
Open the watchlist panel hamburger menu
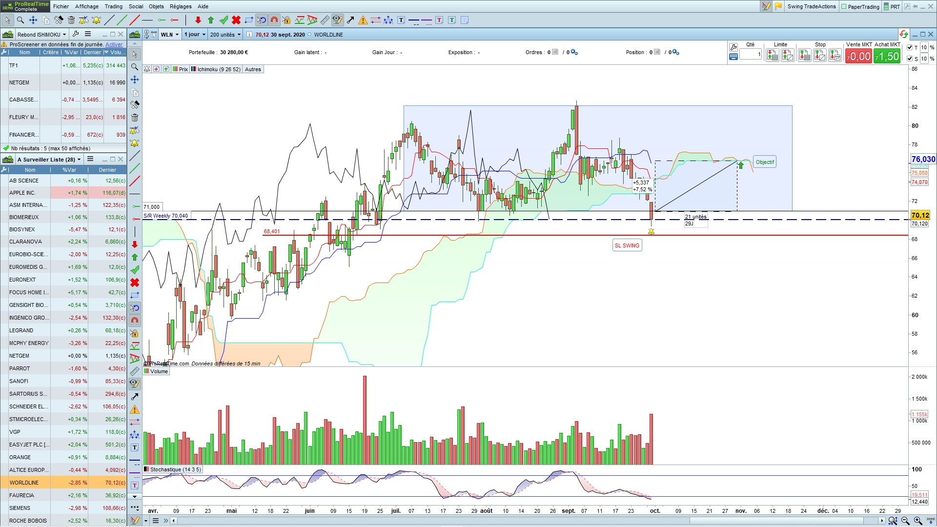click(x=90, y=159)
